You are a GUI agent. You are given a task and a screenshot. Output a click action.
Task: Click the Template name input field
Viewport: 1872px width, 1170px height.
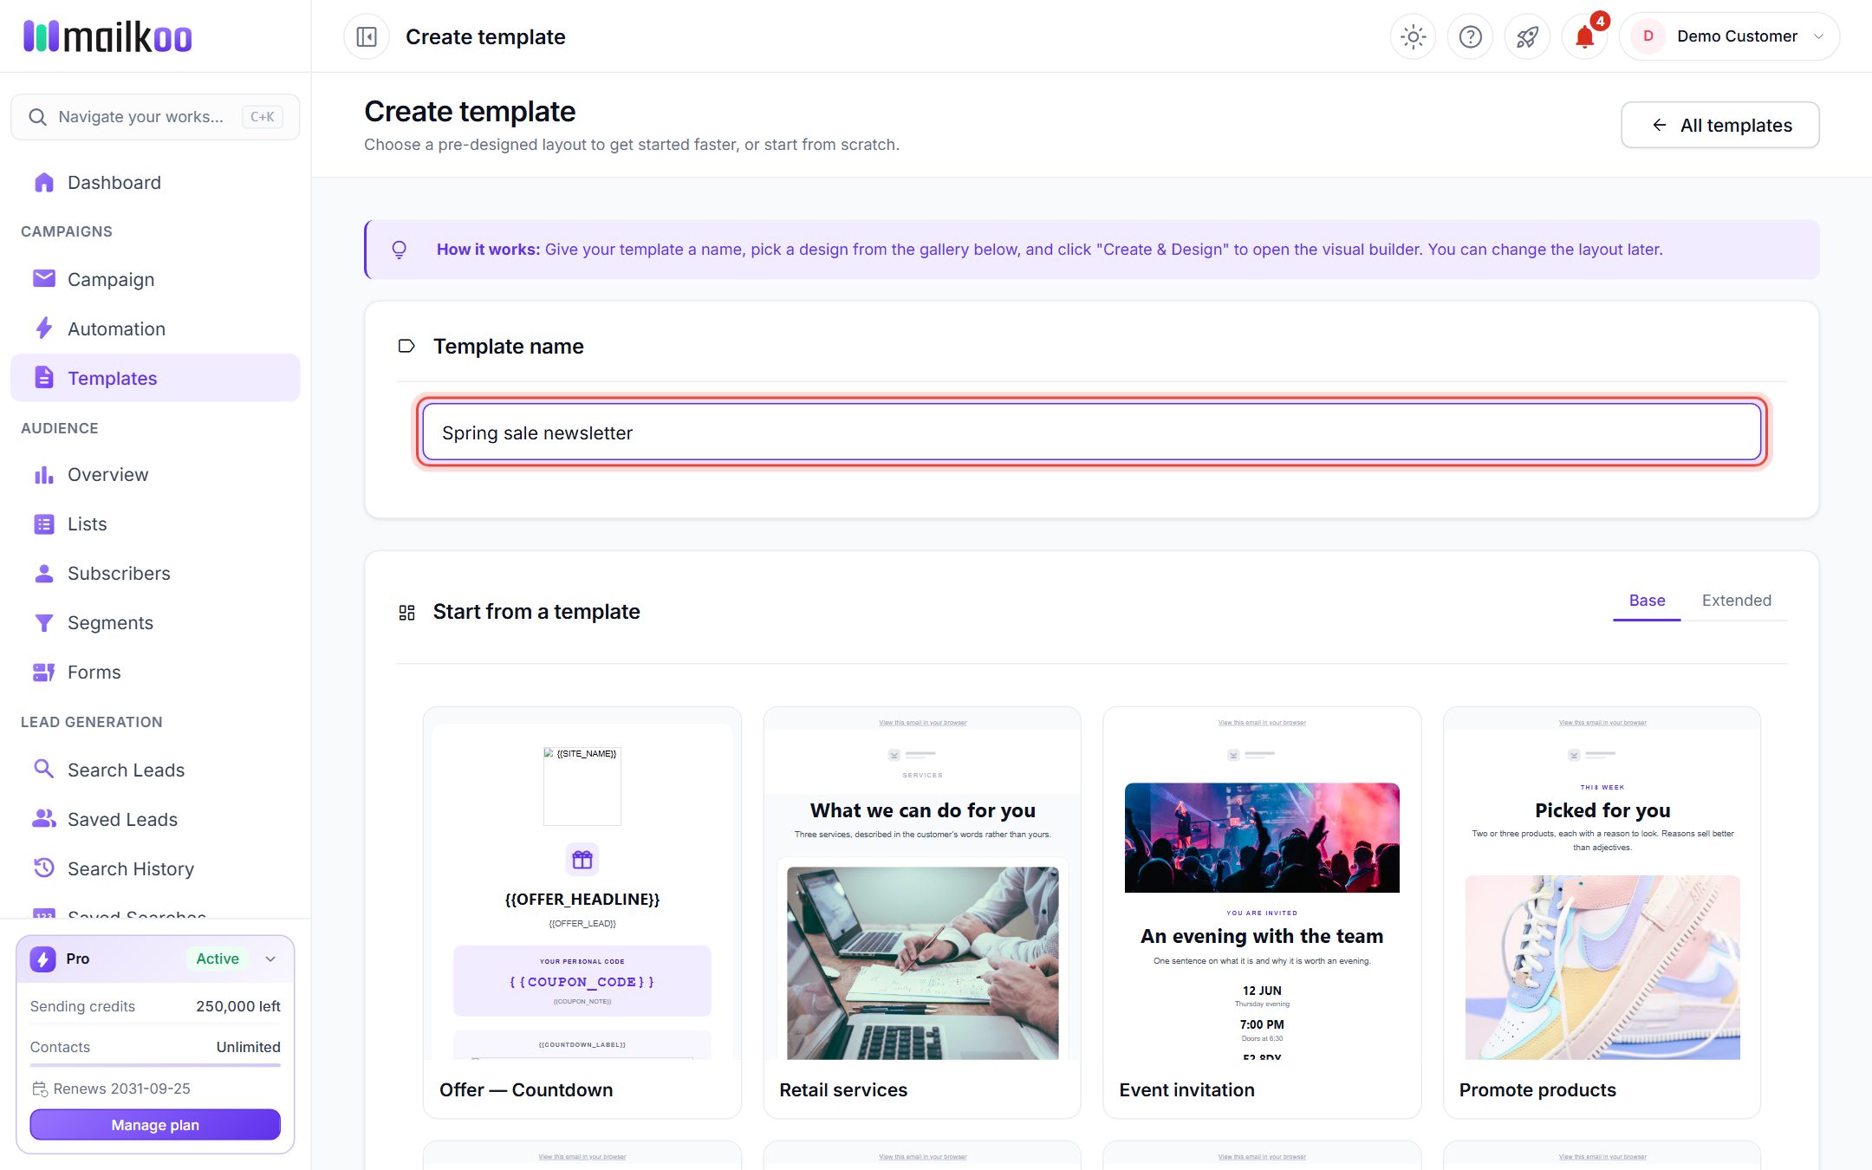pos(1091,432)
